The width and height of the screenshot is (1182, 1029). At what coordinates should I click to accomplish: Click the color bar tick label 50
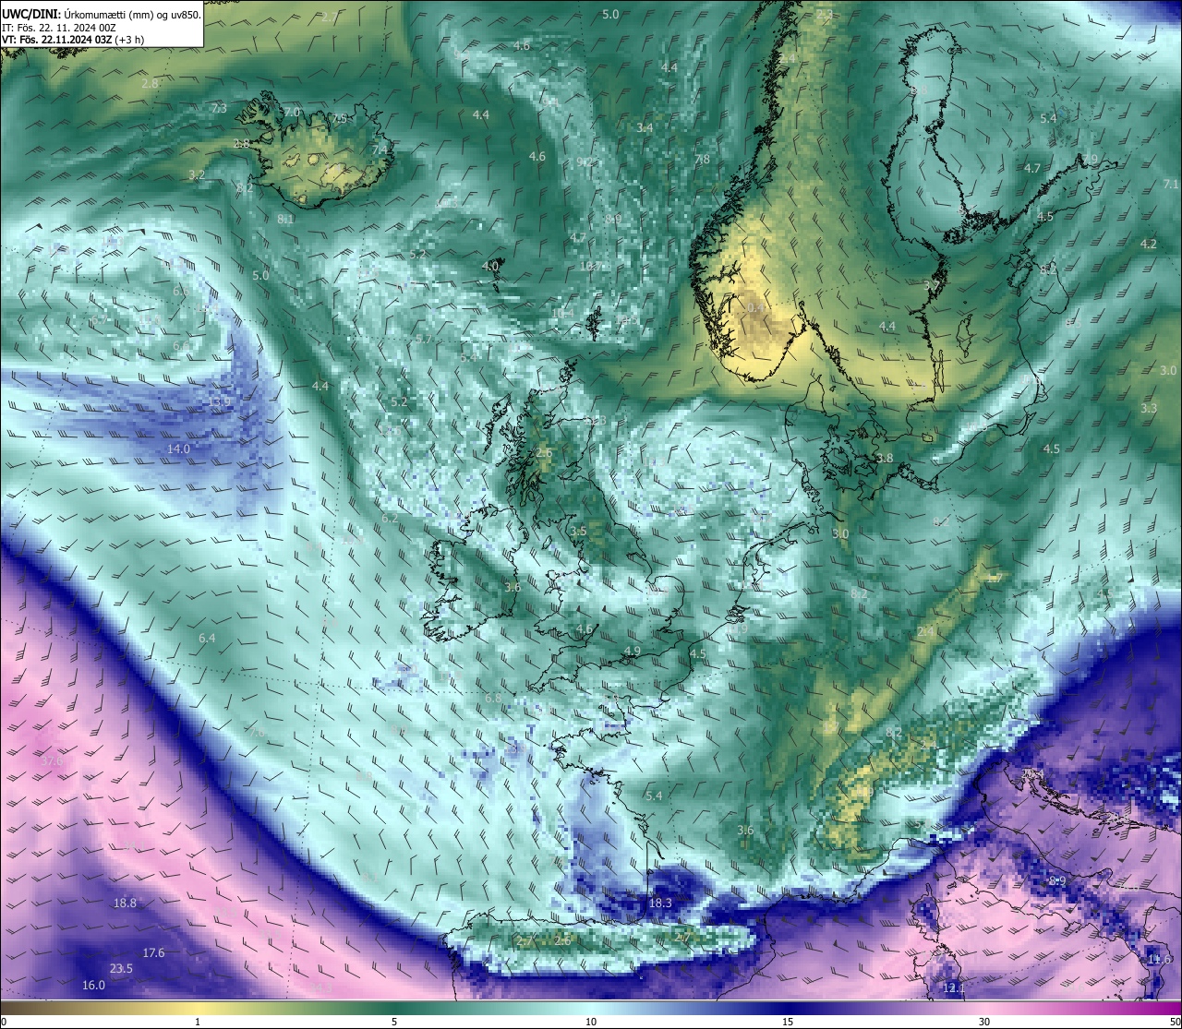coord(1175,1022)
